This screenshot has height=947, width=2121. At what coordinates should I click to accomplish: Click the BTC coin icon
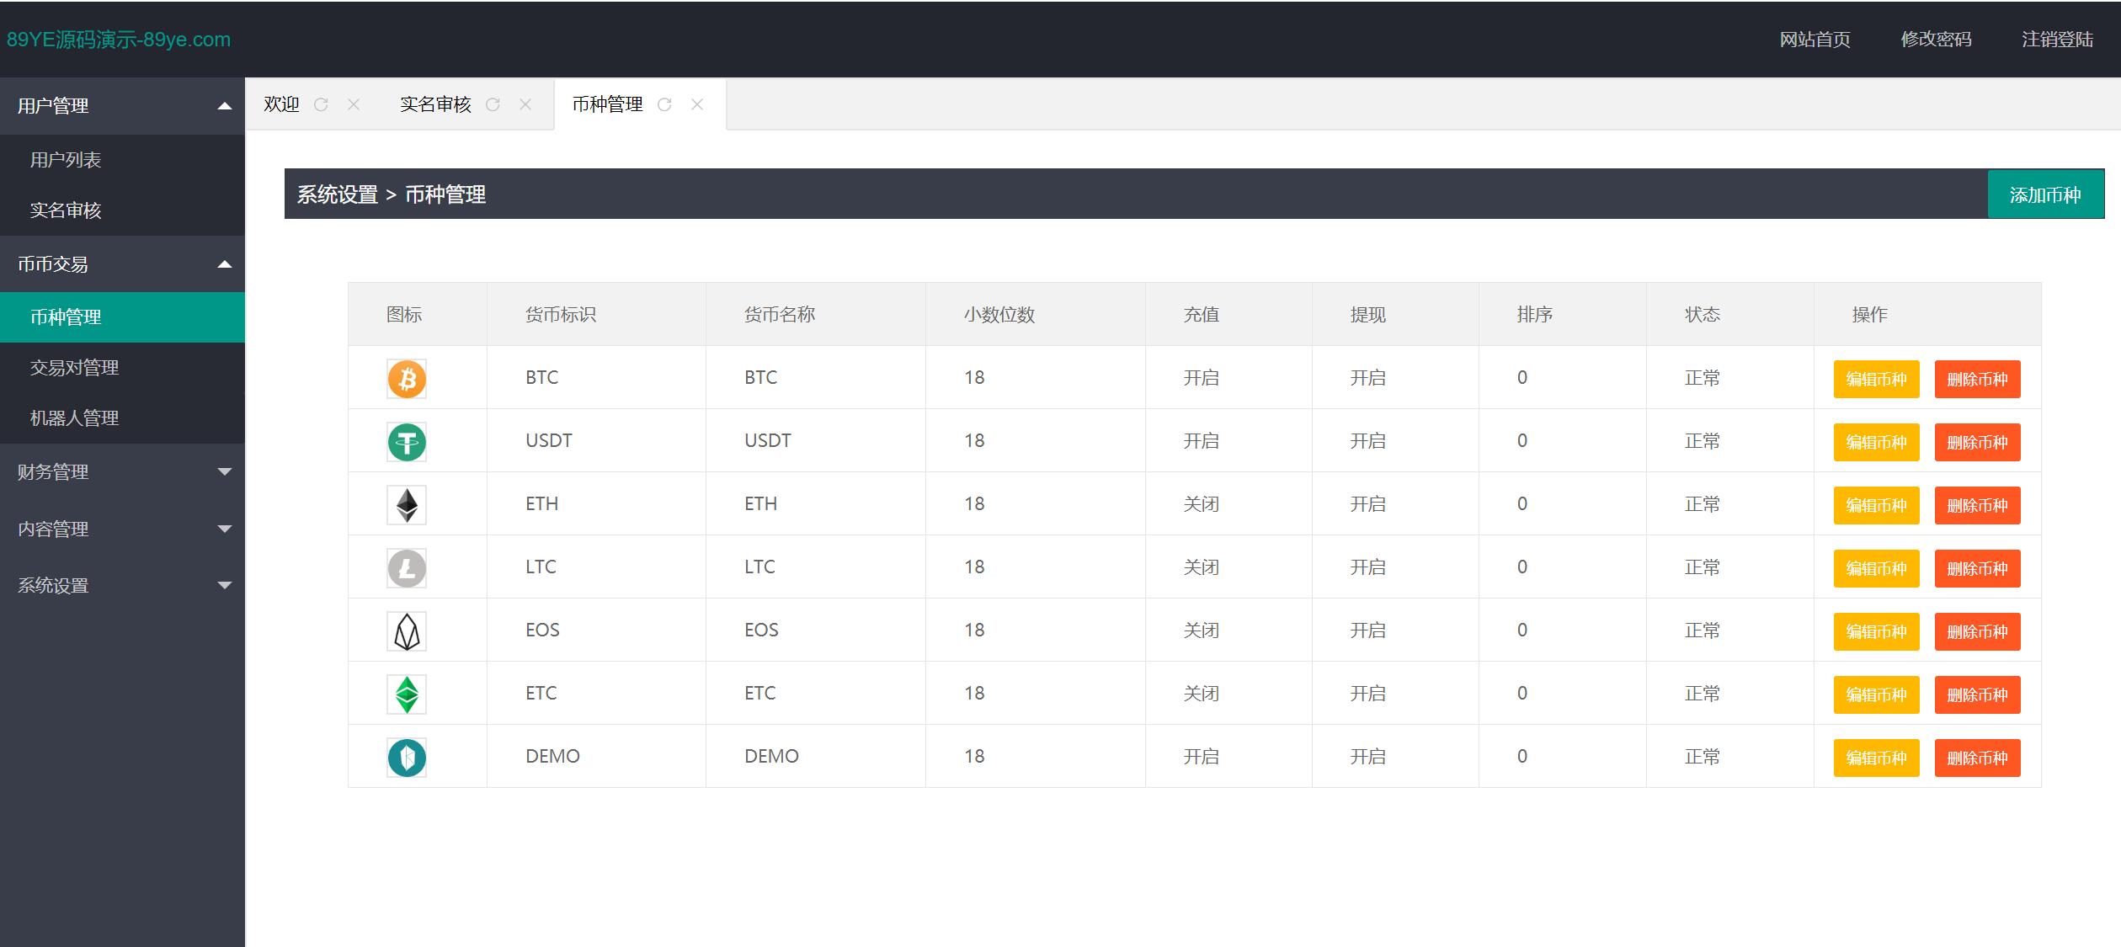pos(407,379)
